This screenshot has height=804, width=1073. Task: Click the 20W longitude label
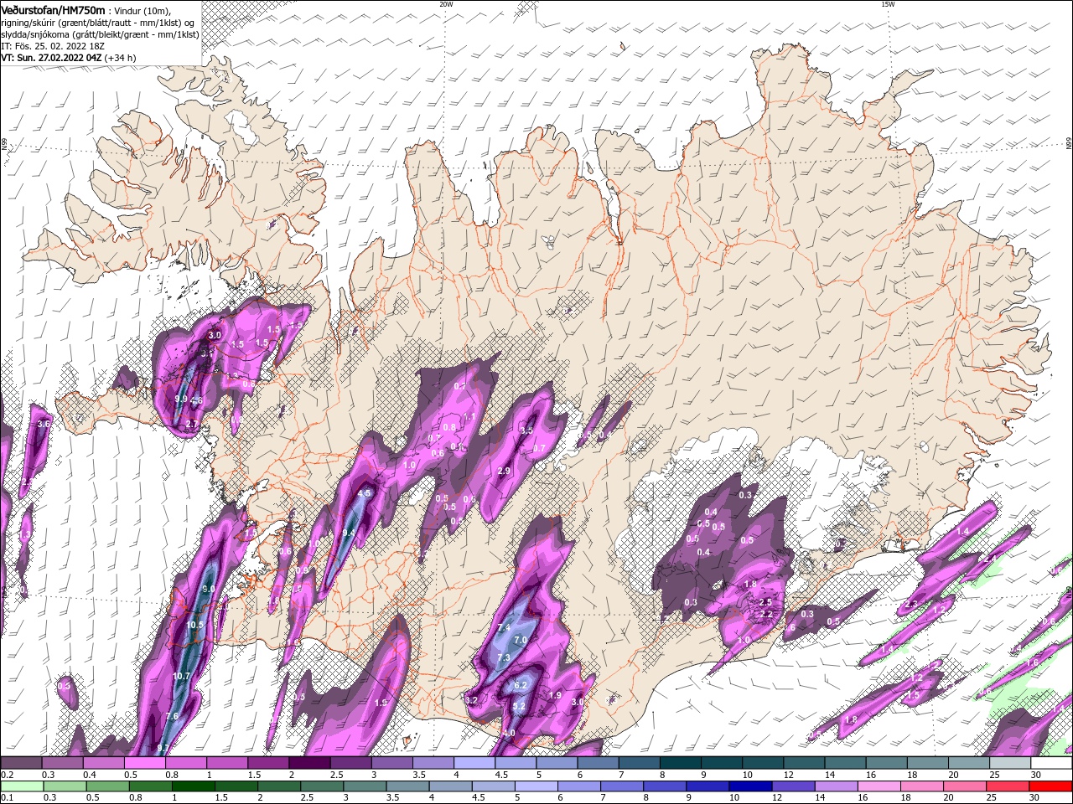[446, 4]
